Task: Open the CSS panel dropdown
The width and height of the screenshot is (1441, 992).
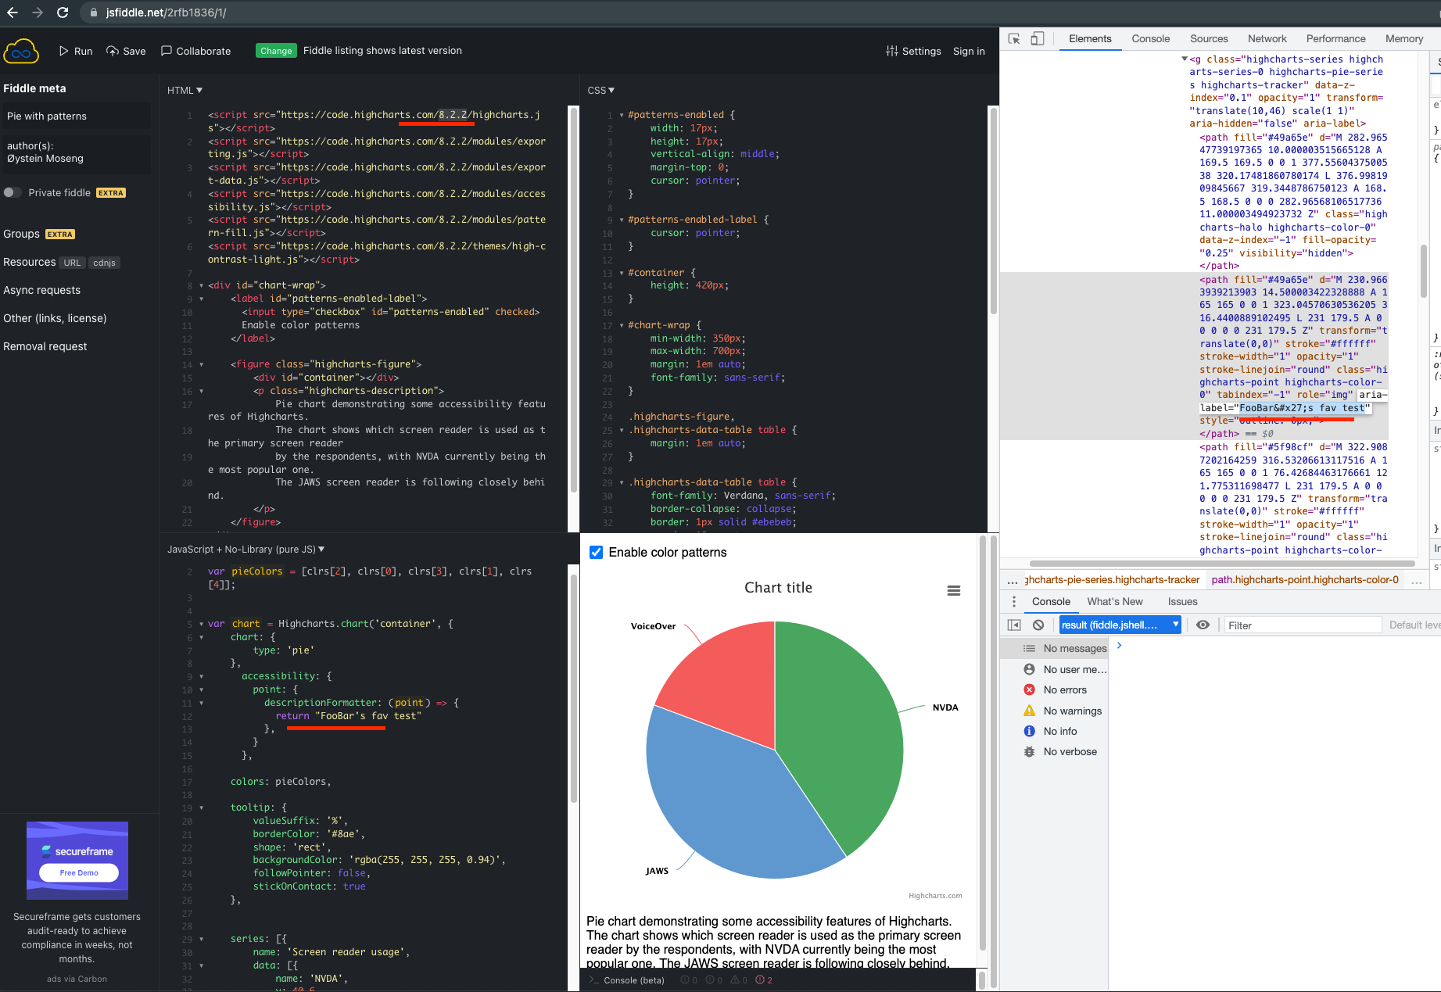Action: click(600, 90)
